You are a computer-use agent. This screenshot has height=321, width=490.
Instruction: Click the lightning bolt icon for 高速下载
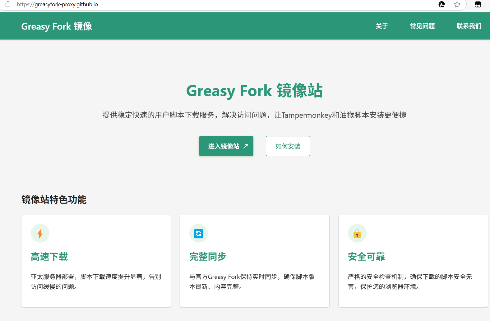coord(40,233)
